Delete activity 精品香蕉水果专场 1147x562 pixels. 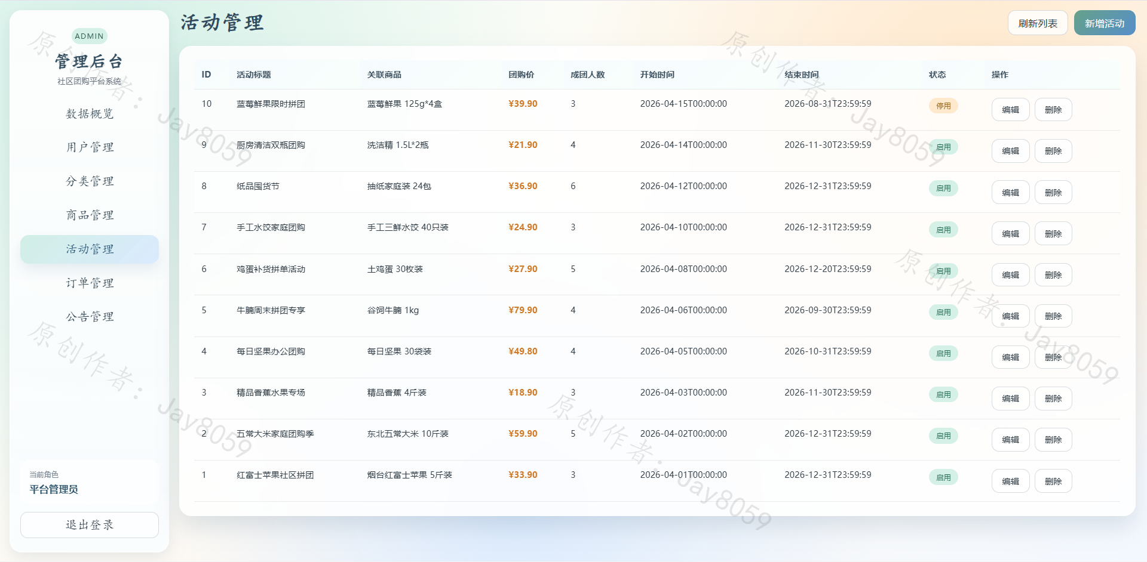(x=1053, y=399)
